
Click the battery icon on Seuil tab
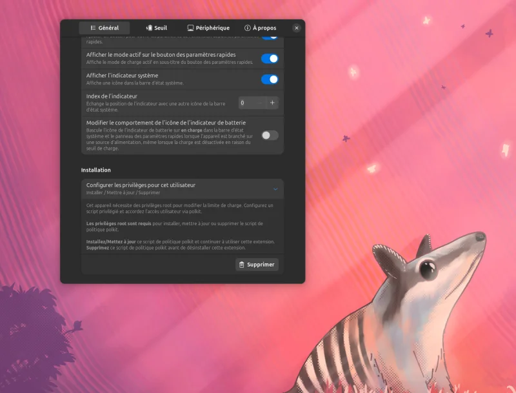[149, 28]
